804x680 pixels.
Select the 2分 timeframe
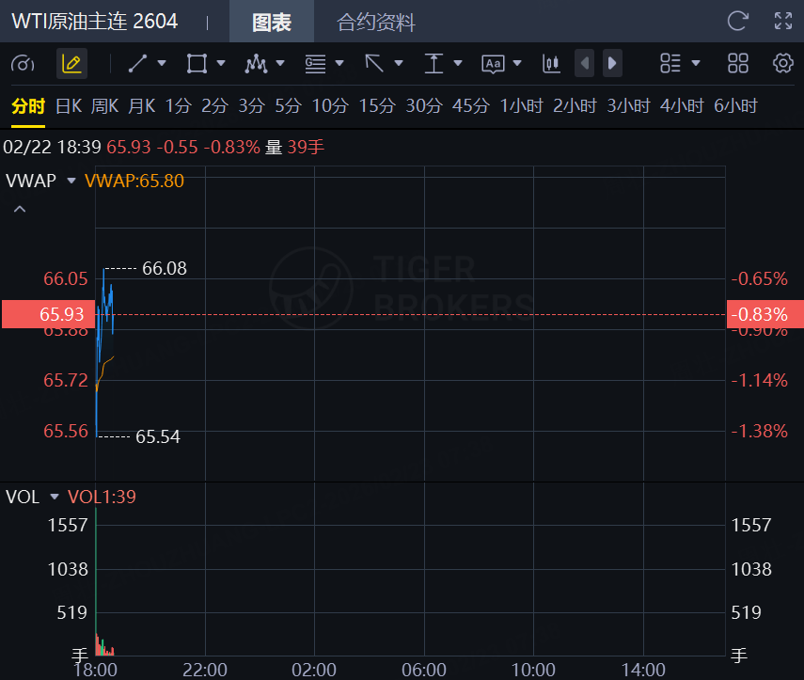(214, 106)
